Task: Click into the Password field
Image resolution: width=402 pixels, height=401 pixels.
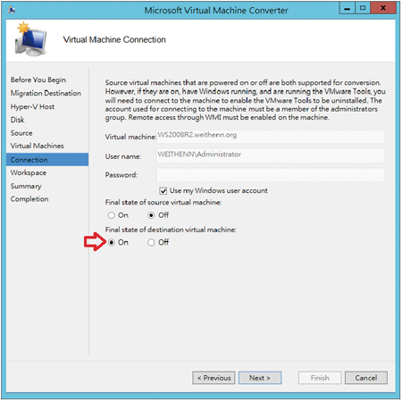Action: coord(271,175)
